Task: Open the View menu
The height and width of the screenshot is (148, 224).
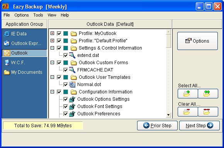Action: pos(52,15)
